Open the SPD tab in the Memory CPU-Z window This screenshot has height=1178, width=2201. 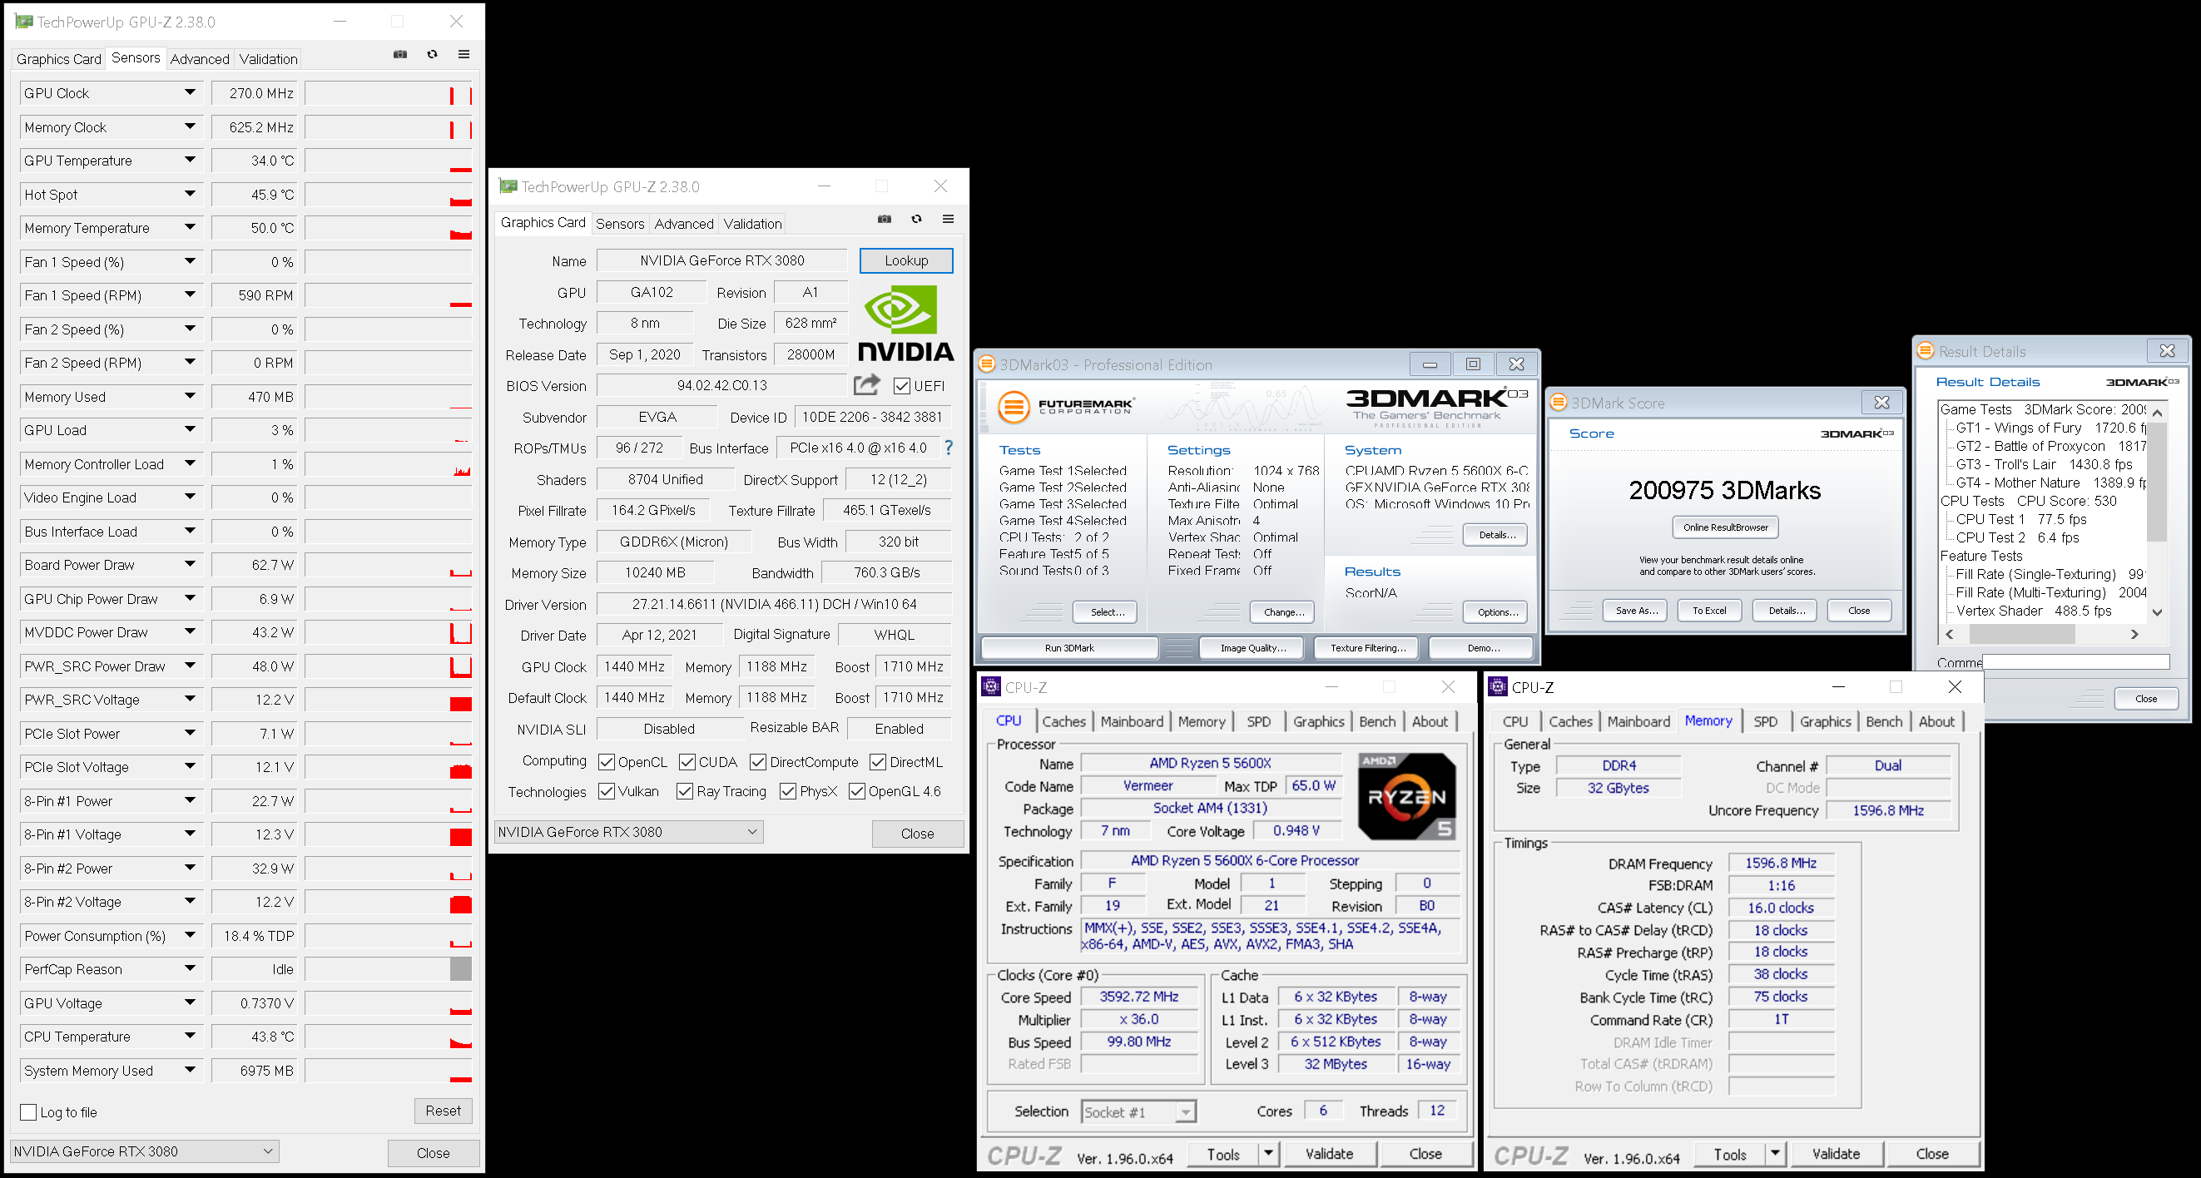[x=1765, y=722]
